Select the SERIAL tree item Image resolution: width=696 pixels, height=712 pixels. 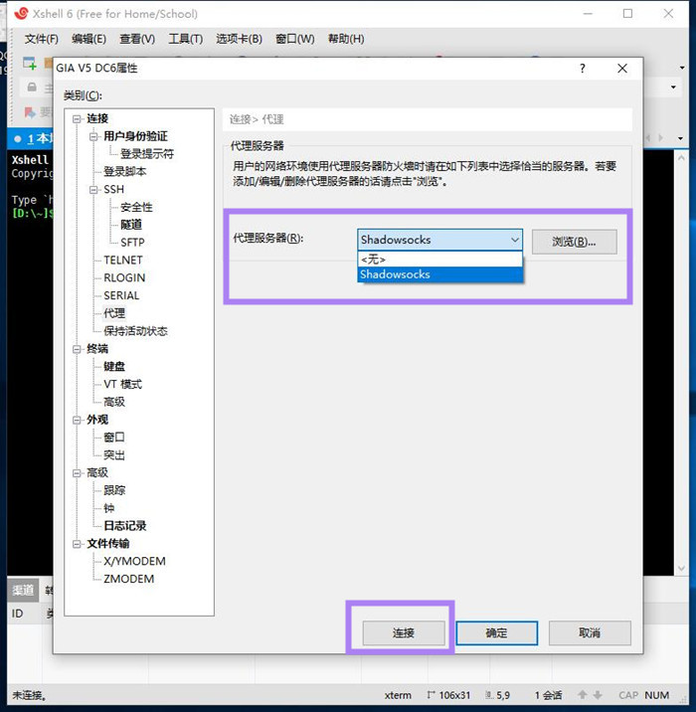[x=121, y=295]
